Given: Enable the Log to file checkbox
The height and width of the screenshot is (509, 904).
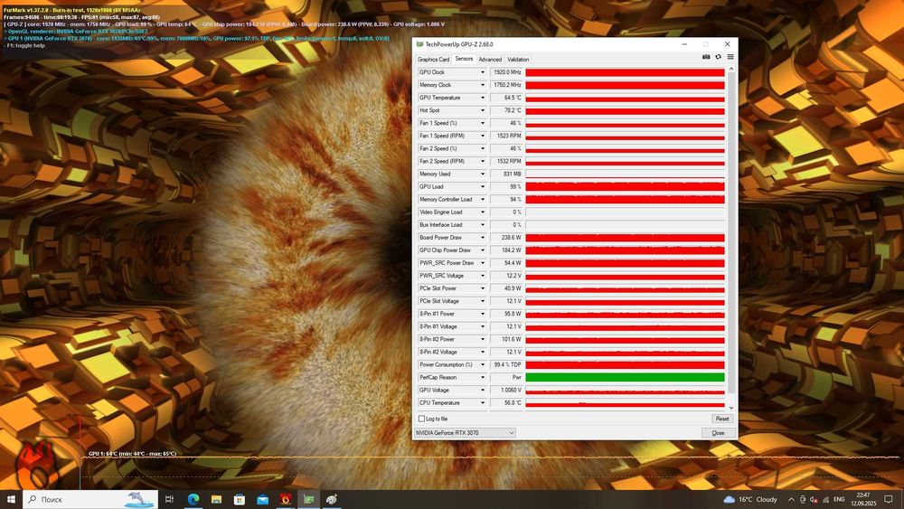Looking at the screenshot, I should pos(421,419).
